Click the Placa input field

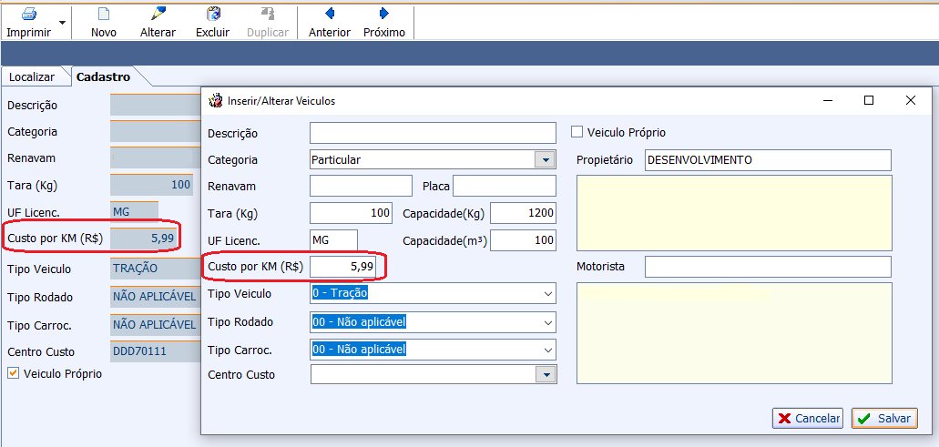(504, 187)
